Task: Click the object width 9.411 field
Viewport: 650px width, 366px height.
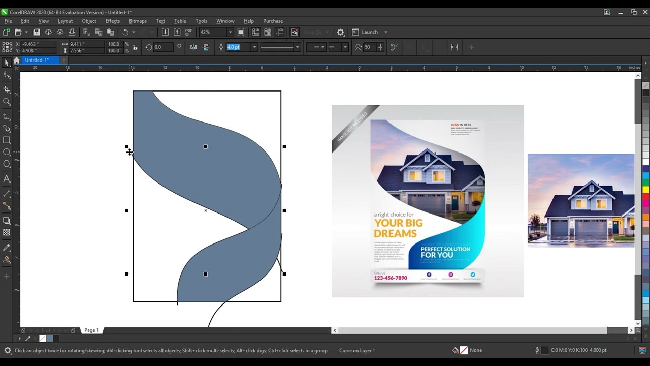Action: point(86,44)
